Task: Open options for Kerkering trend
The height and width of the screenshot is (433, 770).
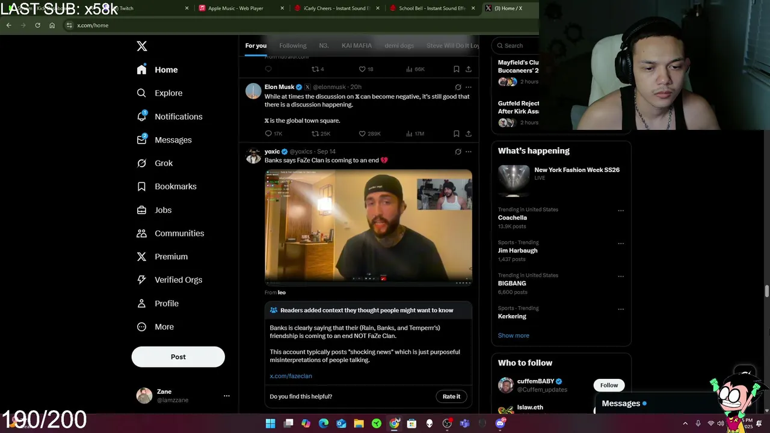Action: pyautogui.click(x=621, y=309)
